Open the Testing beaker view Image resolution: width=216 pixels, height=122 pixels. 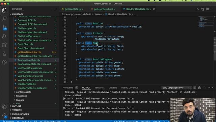pyautogui.click(x=4, y=54)
